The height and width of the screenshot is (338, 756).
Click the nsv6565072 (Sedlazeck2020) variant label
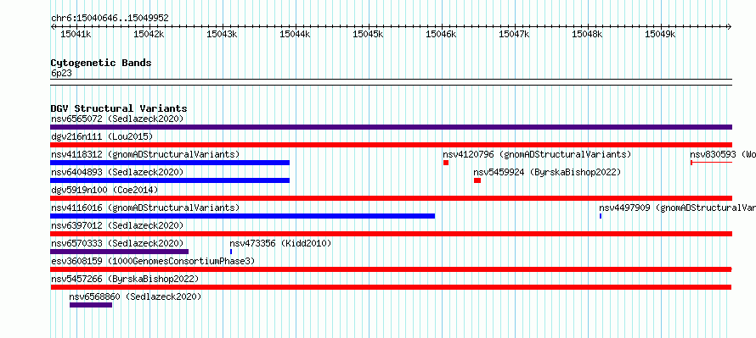pos(117,119)
